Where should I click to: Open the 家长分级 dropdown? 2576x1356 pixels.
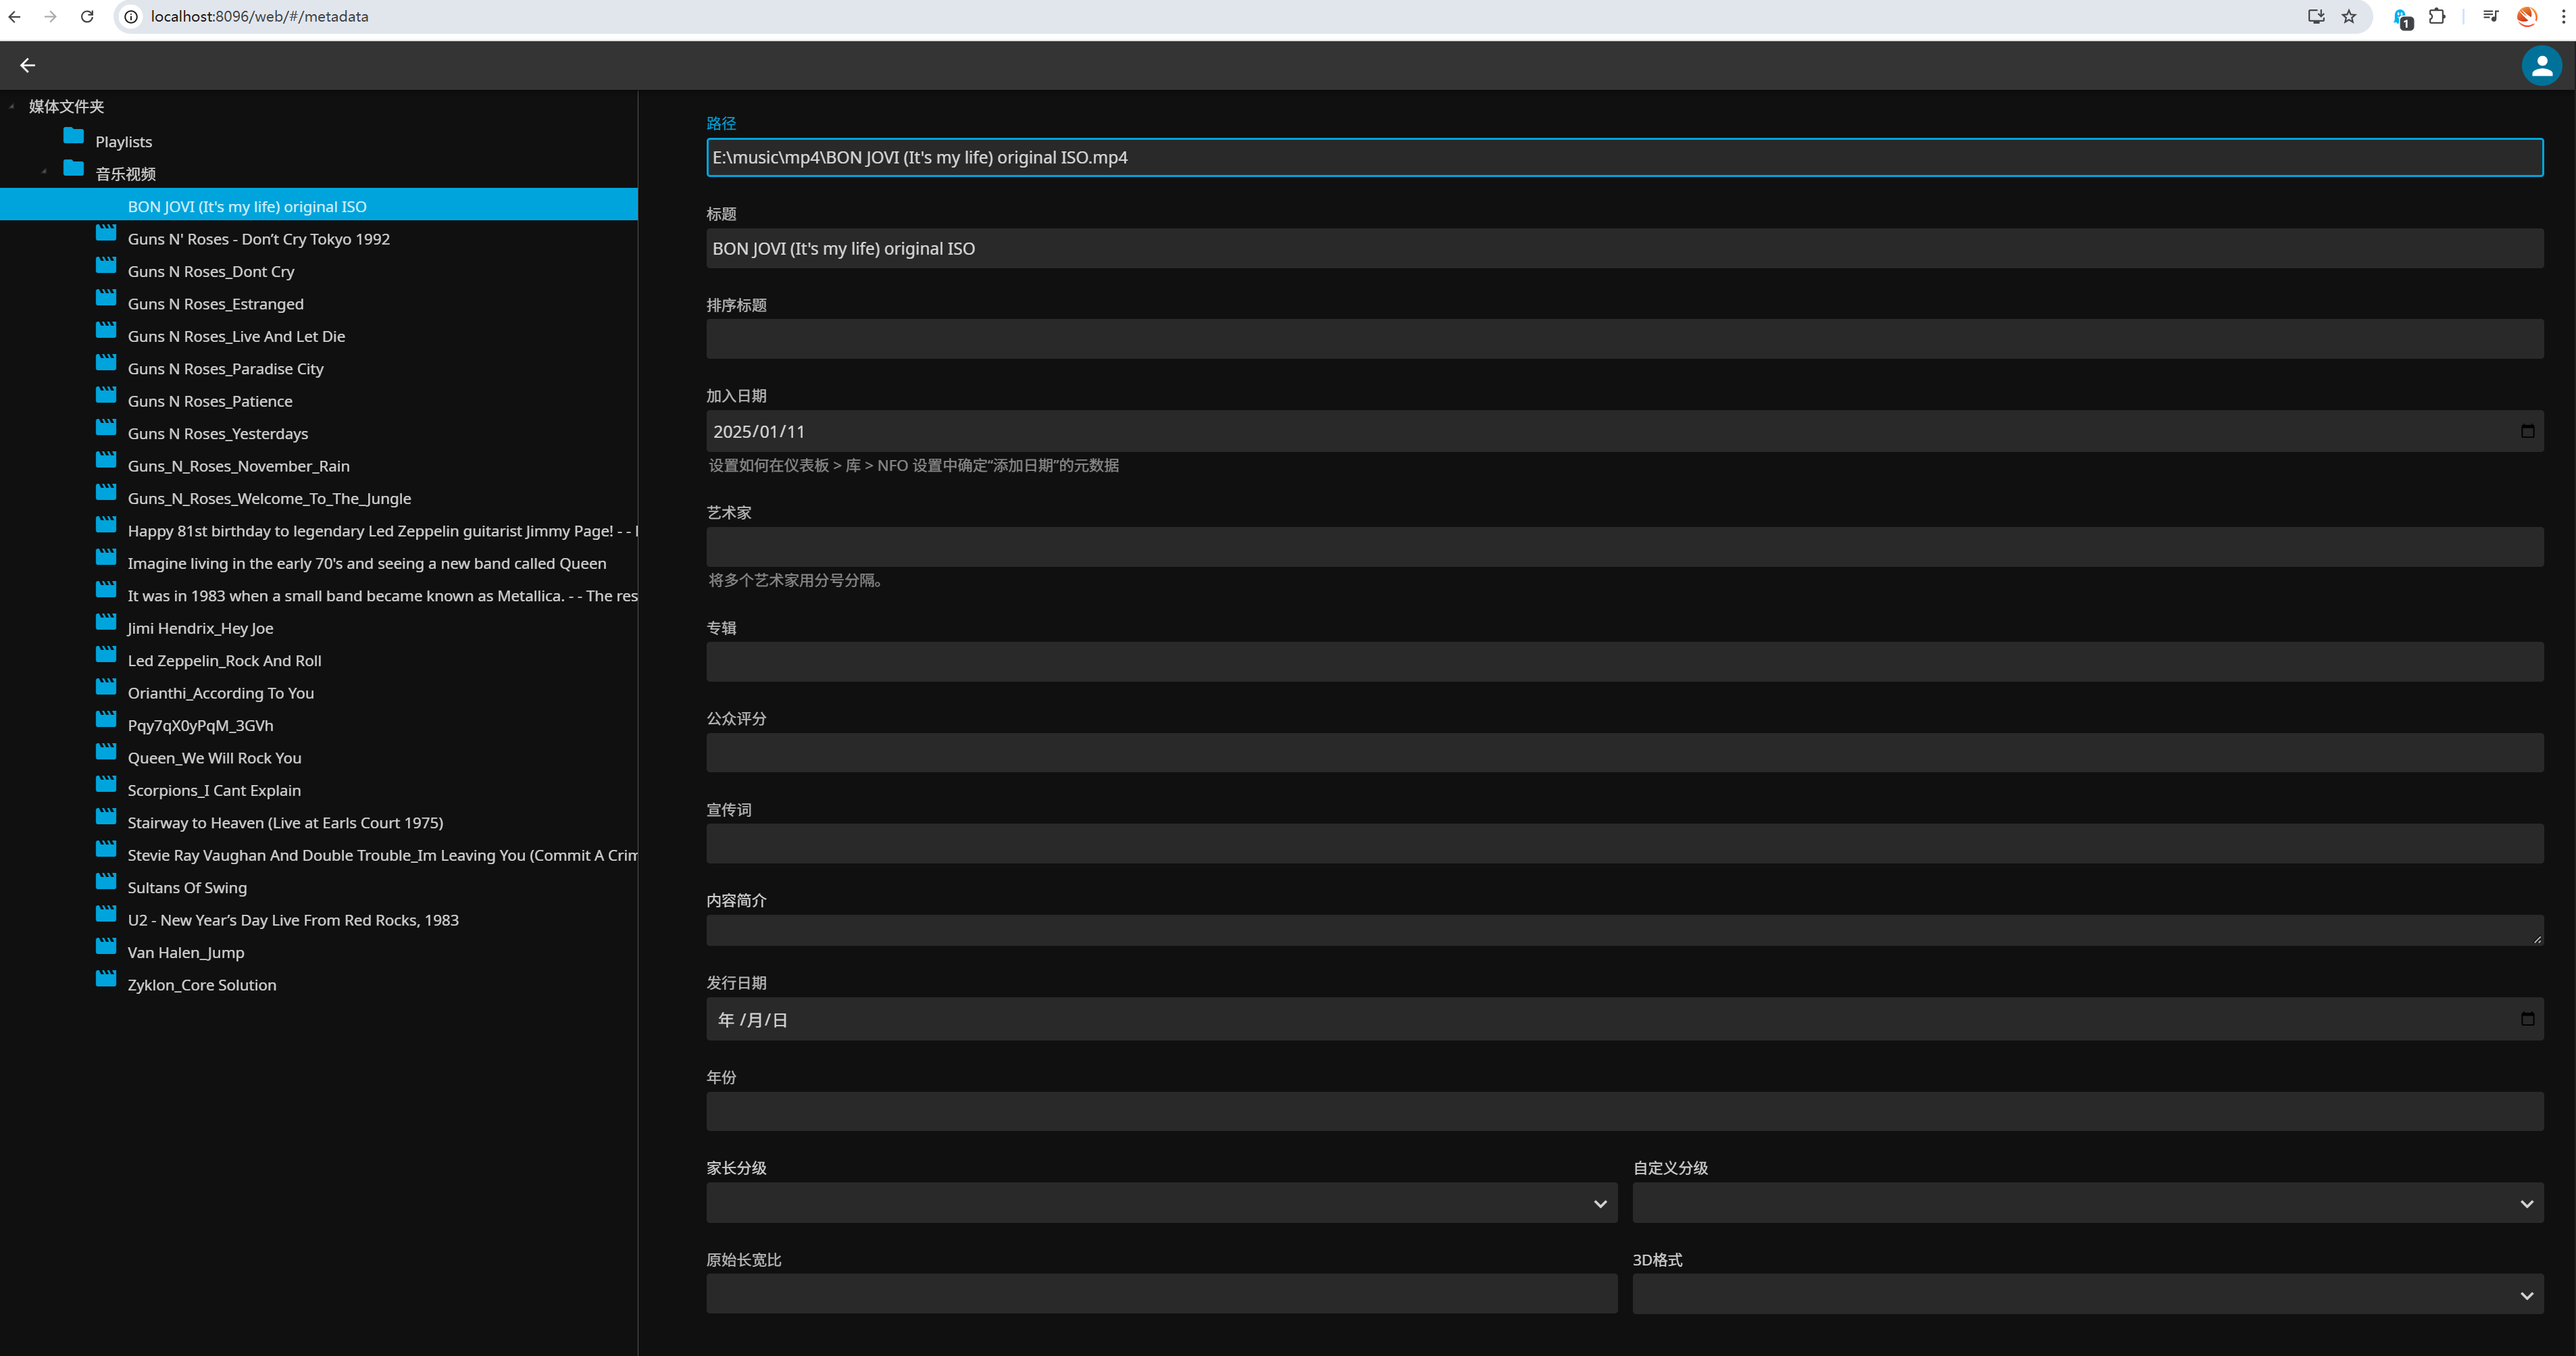(x=1161, y=1203)
